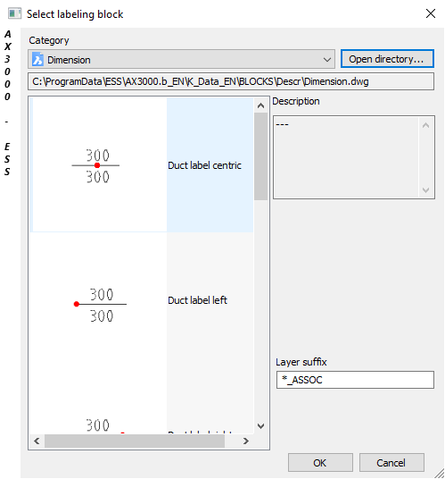Choose the Duct label left list entry
Viewport: 445px width, 479px height.
(197, 300)
